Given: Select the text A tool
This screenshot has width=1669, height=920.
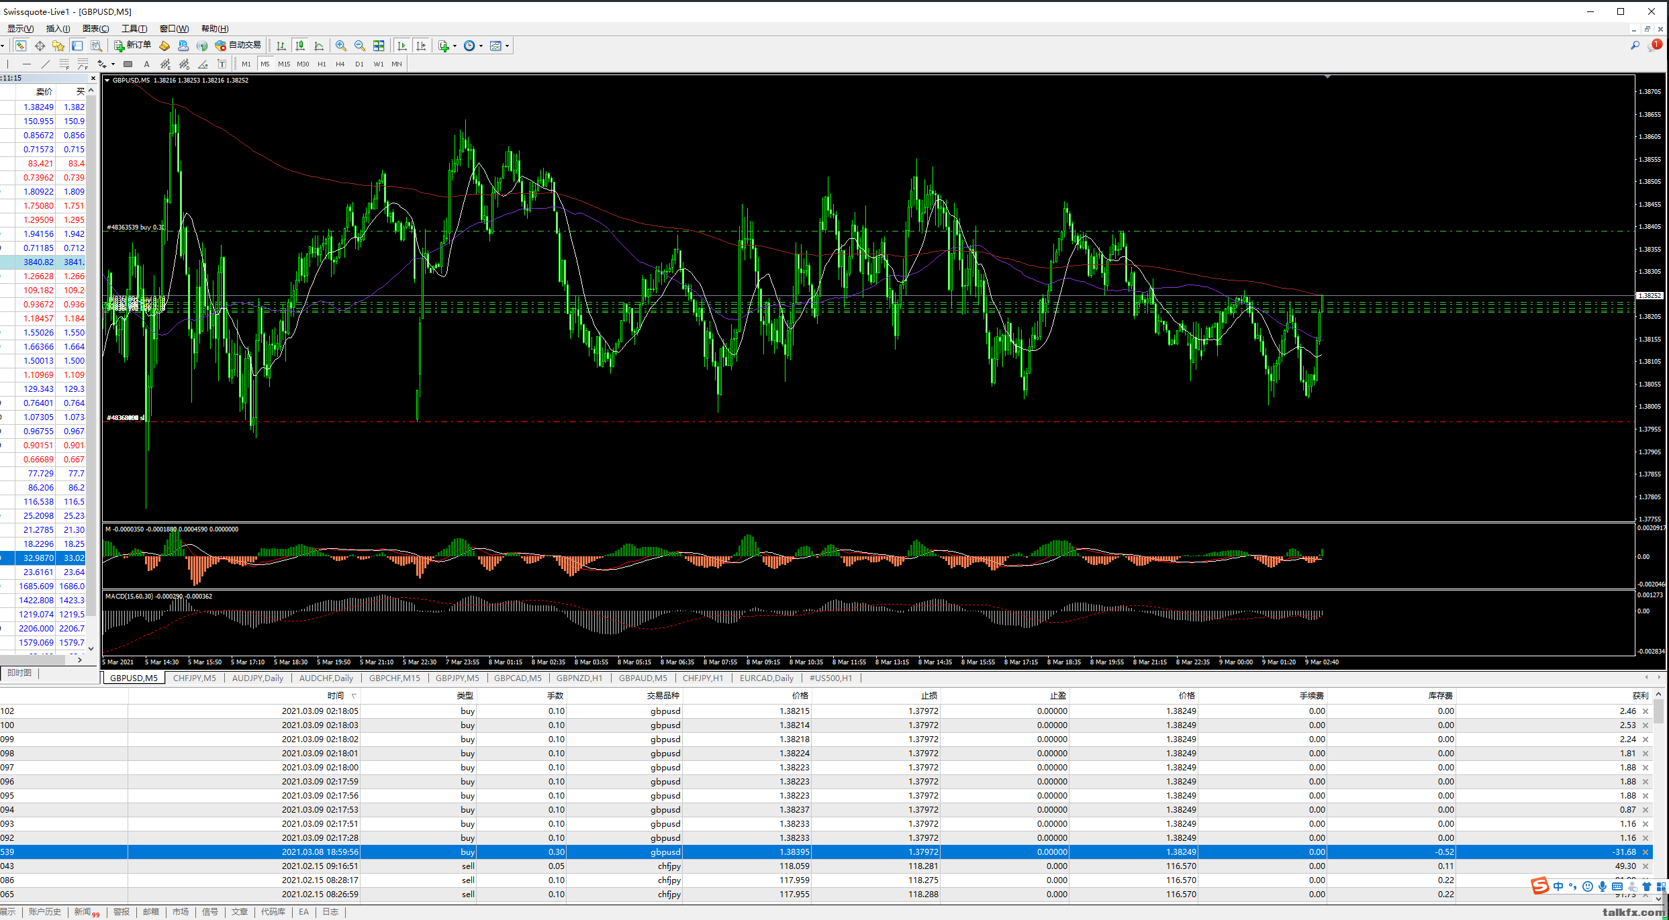Looking at the screenshot, I should click(x=146, y=64).
